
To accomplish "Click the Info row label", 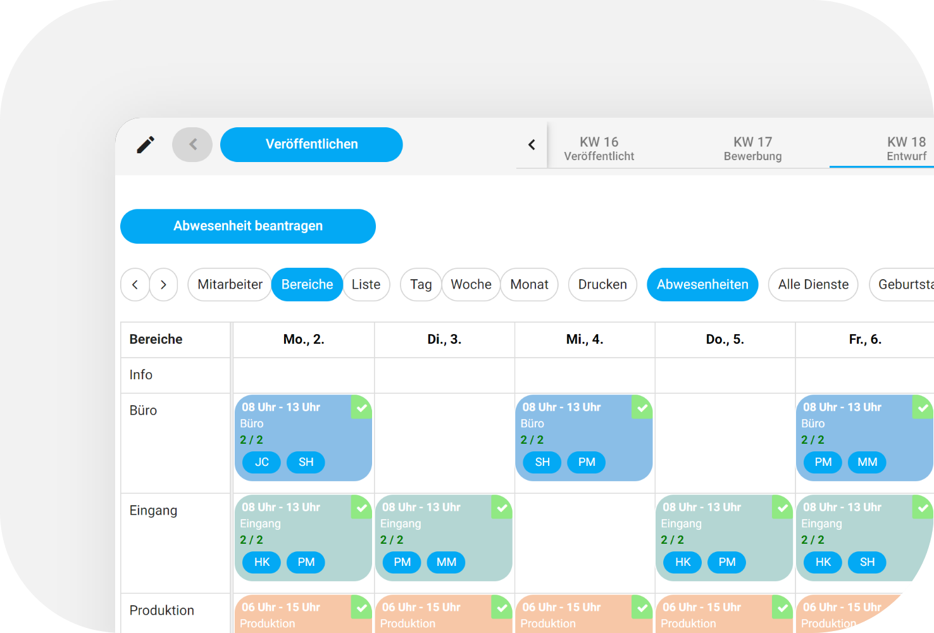I will (x=141, y=375).
